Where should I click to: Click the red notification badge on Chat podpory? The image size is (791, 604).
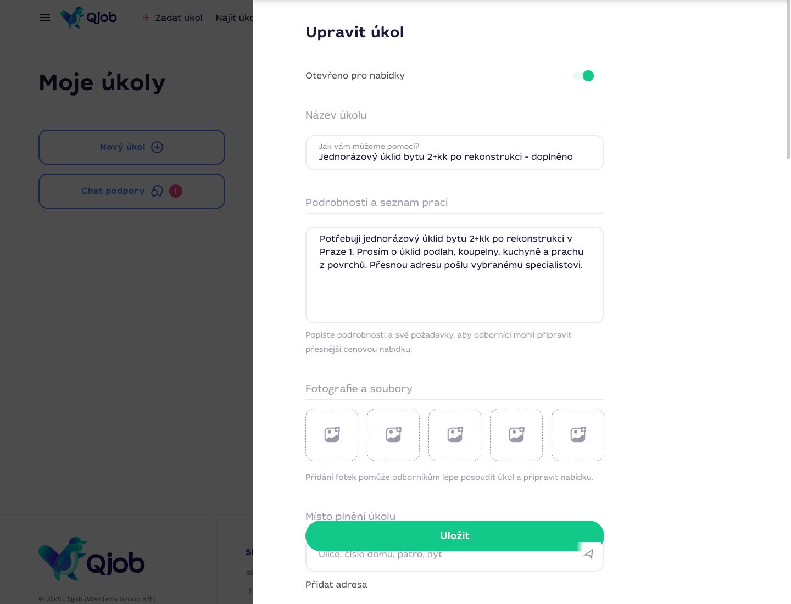coord(176,191)
